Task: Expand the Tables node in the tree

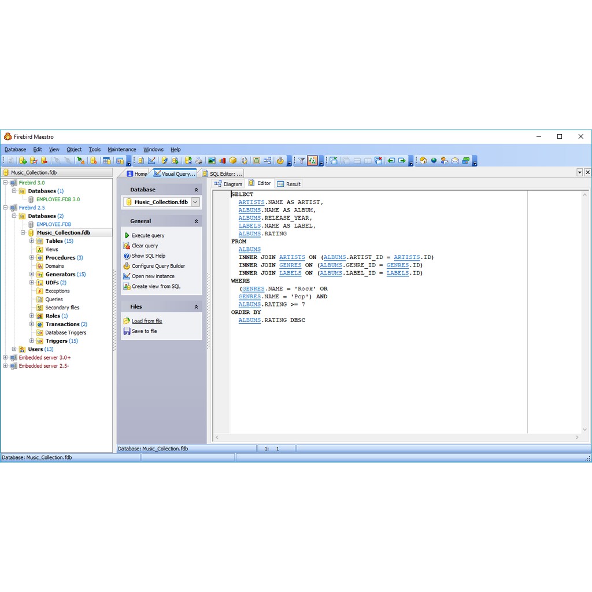Action: click(x=32, y=241)
